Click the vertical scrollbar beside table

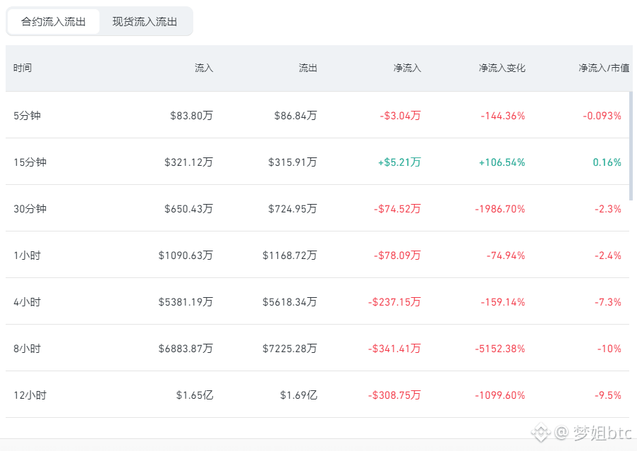[631, 146]
